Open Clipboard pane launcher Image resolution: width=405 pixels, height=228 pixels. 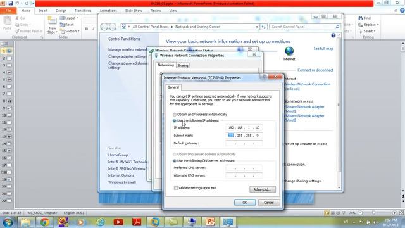click(42, 37)
